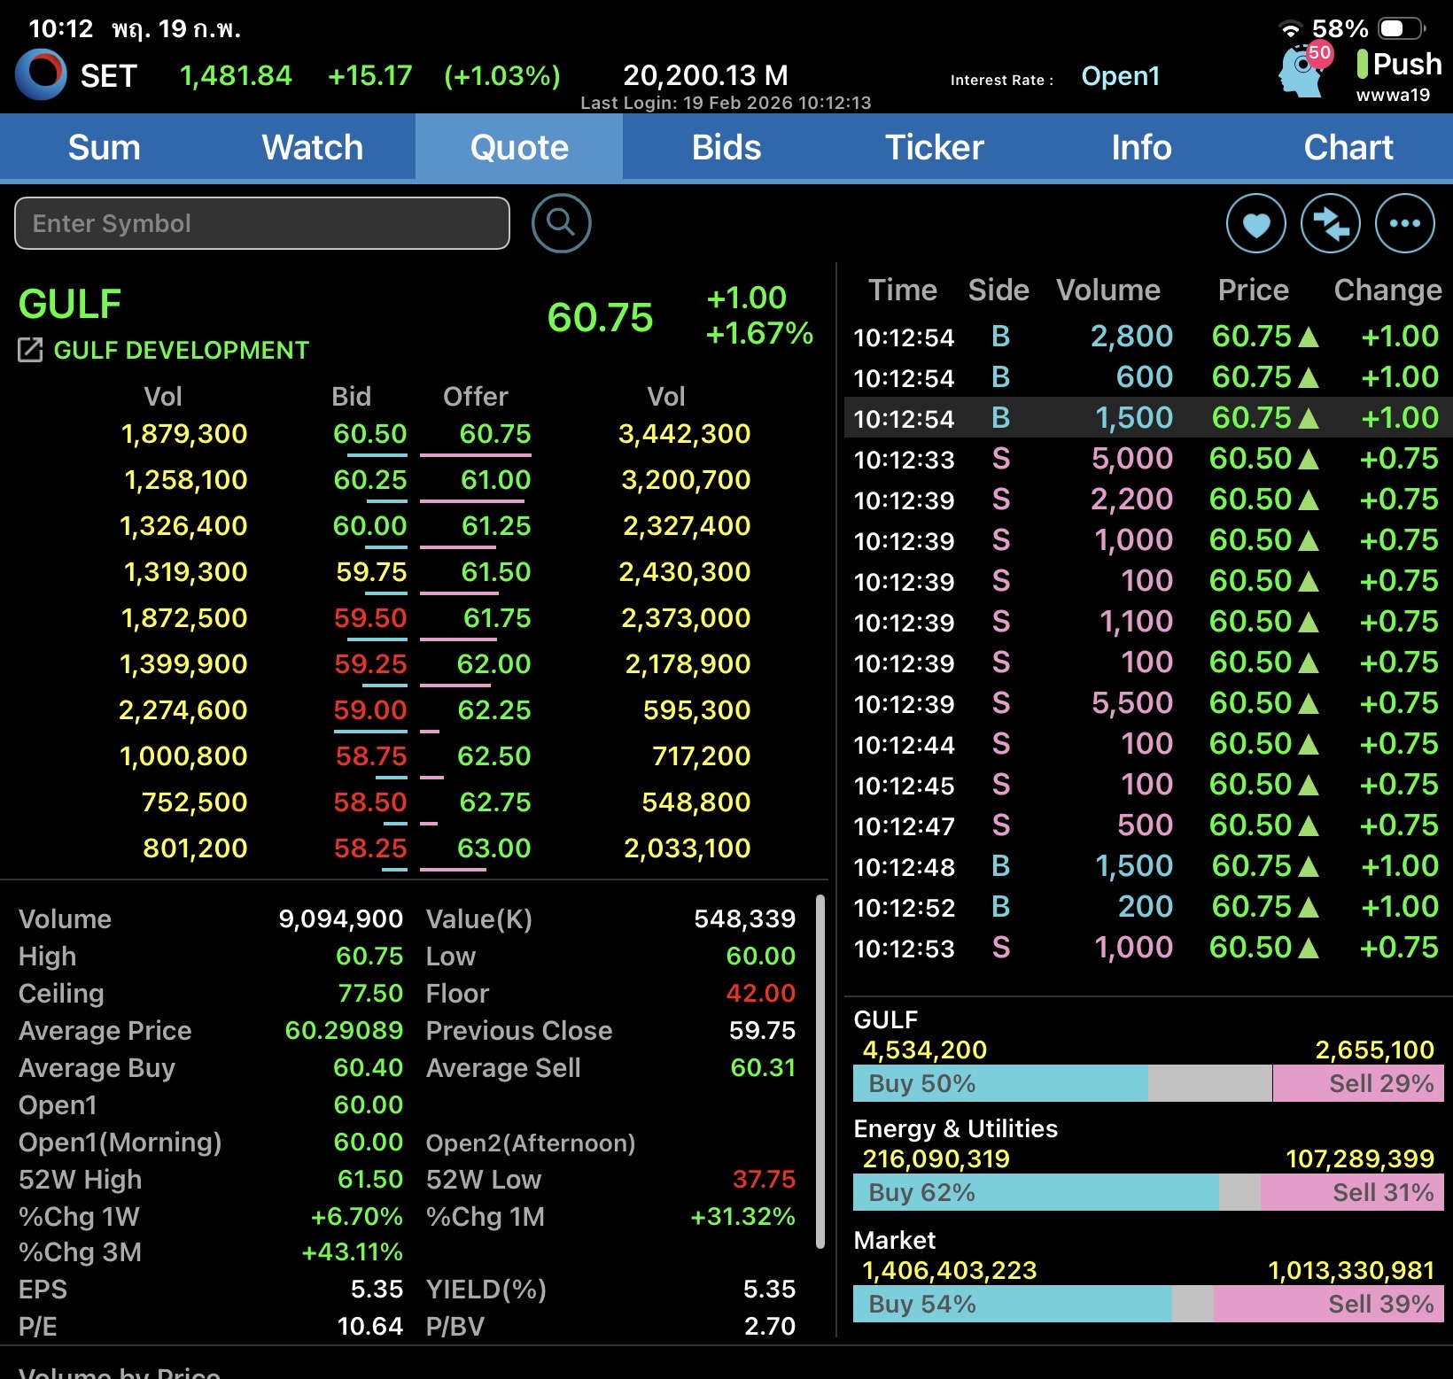Tap the GULF Buy 50% bar
The image size is (1453, 1379).
[1000, 1083]
